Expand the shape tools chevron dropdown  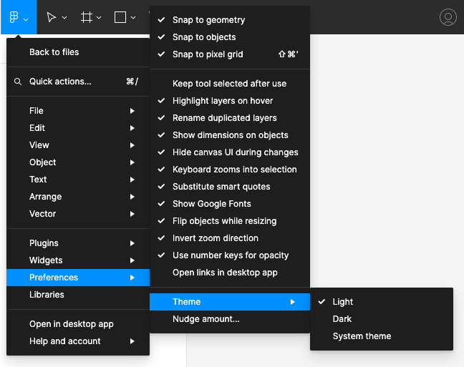pos(133,18)
